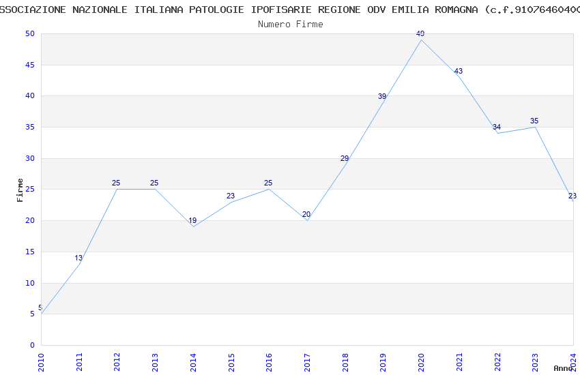
Task: Click the data value 25 for year 2013
Action: 154,183
